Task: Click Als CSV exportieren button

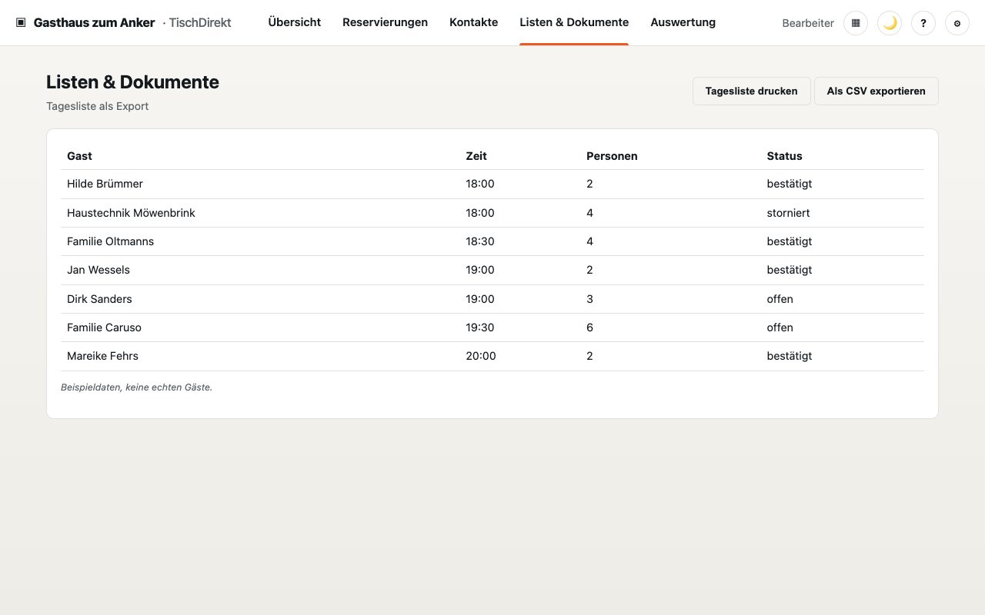Action: [876, 91]
